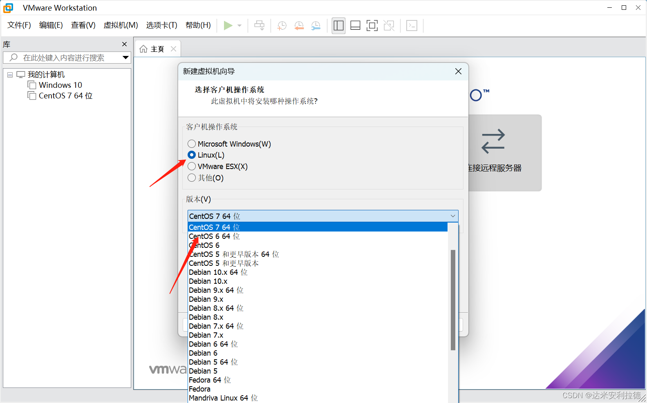Select the Windows 10 virtual machine

[60, 85]
